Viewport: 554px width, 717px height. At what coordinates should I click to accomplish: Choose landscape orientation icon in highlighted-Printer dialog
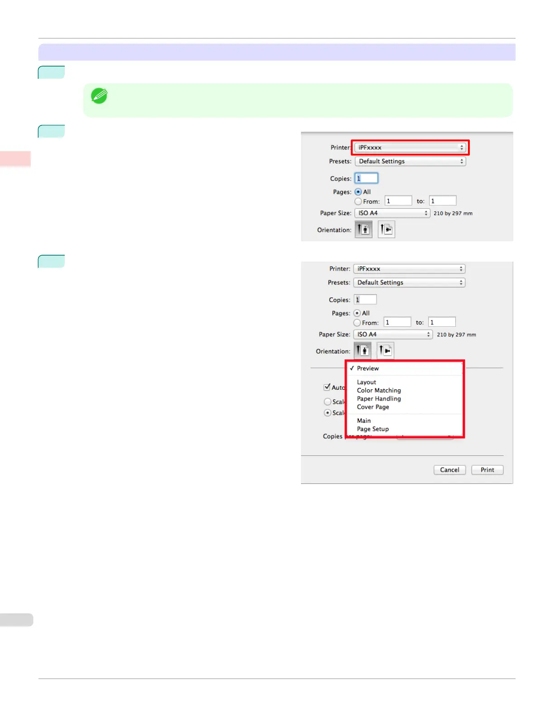coord(386,229)
